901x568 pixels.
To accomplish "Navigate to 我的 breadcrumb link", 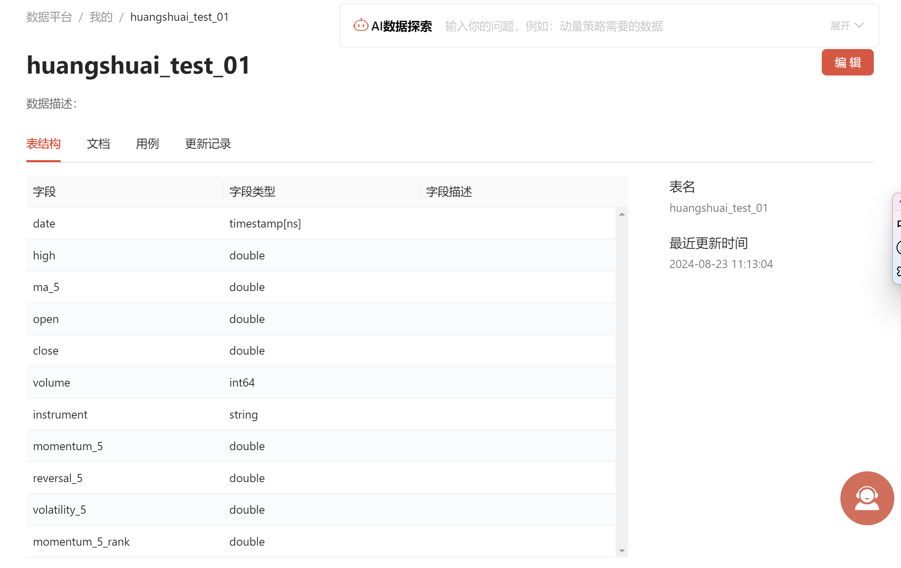I will point(101,17).
